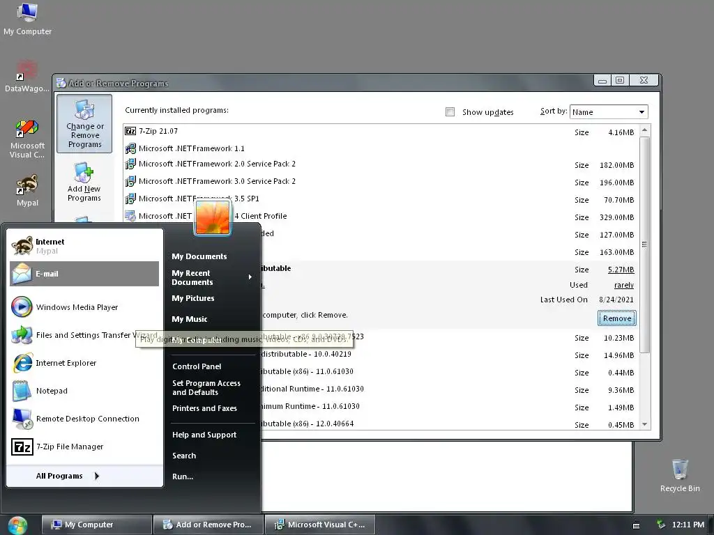
Task: Select the row sized 163.00MB
Action: tap(448, 251)
